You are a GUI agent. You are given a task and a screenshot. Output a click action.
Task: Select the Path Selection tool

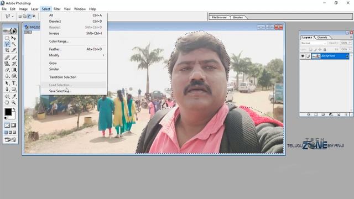pos(7,83)
